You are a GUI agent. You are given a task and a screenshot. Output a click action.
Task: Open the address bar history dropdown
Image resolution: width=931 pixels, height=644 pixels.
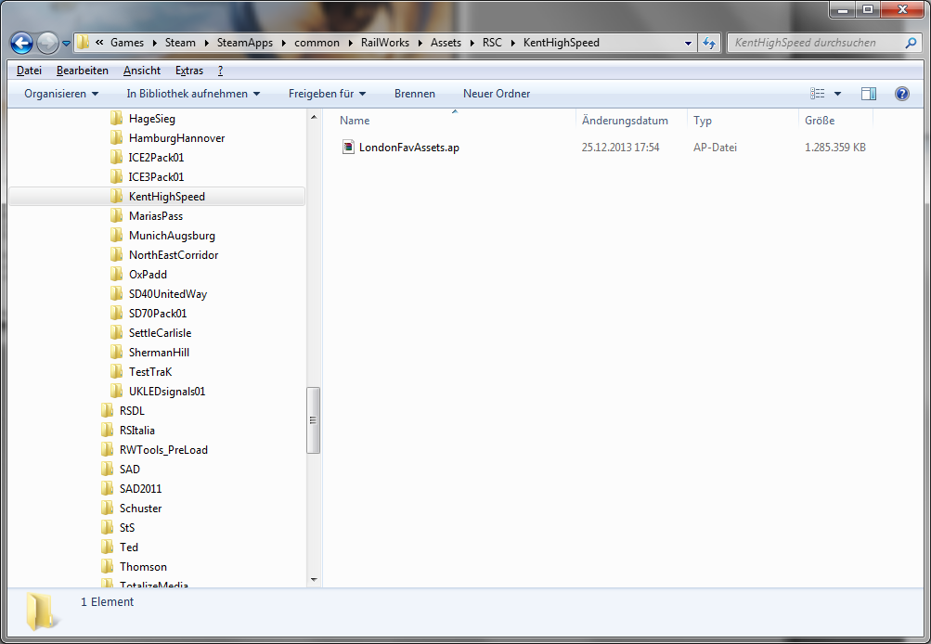[x=688, y=43]
